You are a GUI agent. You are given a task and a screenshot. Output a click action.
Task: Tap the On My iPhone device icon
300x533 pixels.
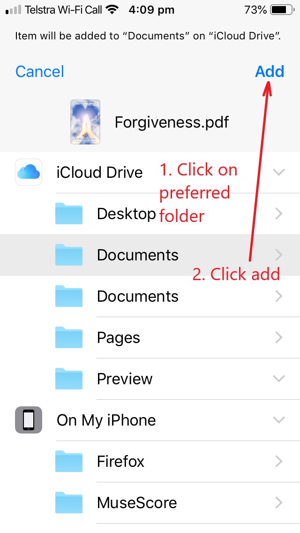[29, 420]
